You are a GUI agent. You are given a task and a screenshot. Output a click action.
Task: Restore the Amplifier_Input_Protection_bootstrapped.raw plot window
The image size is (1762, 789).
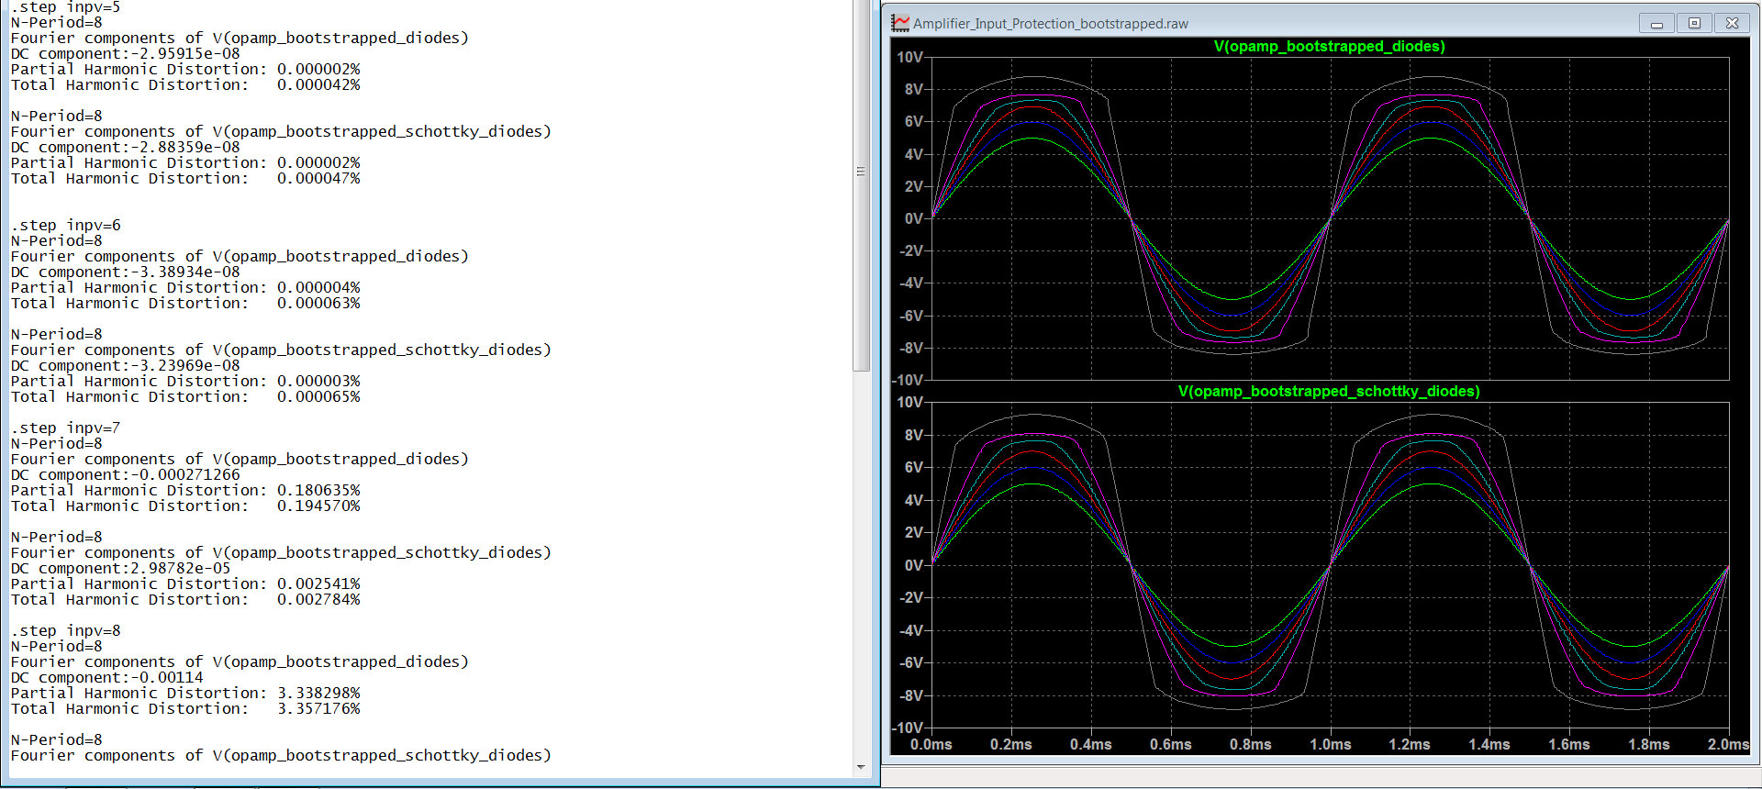1694,24
